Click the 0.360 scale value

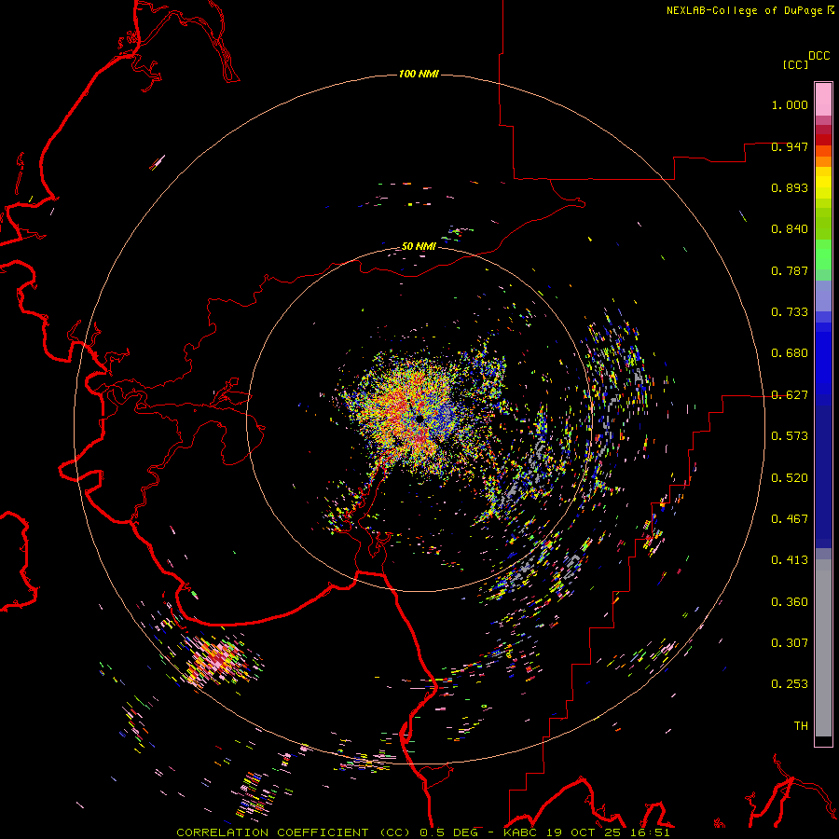[x=790, y=602]
